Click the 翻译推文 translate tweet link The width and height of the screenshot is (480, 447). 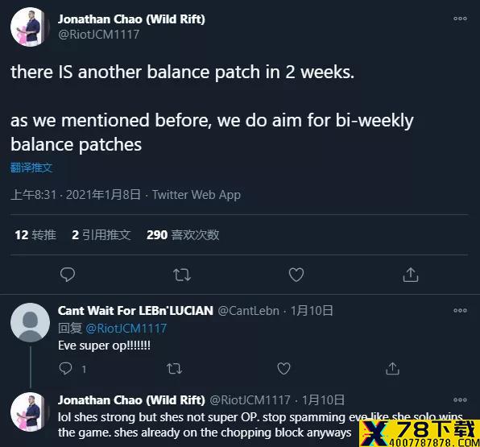click(x=31, y=168)
